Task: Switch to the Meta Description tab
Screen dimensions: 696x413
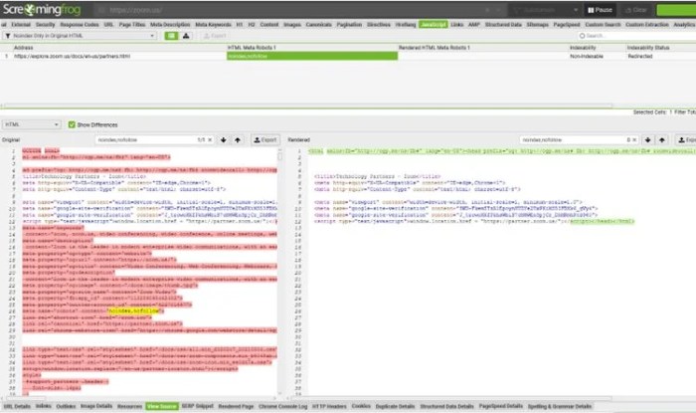Action: pyautogui.click(x=170, y=25)
